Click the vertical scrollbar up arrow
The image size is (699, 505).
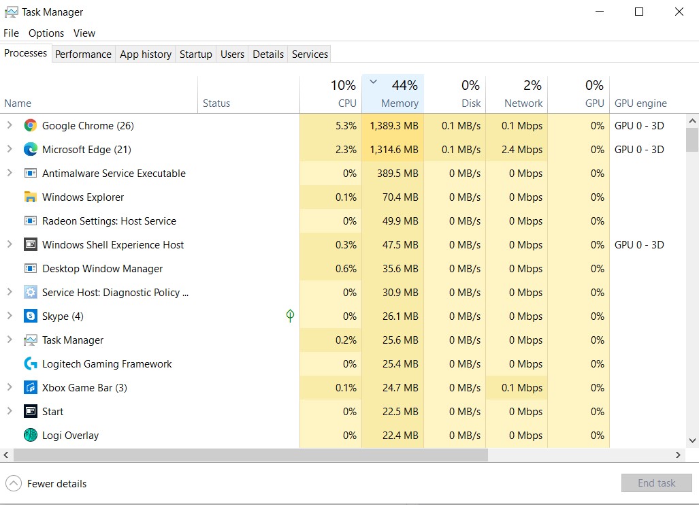click(692, 120)
